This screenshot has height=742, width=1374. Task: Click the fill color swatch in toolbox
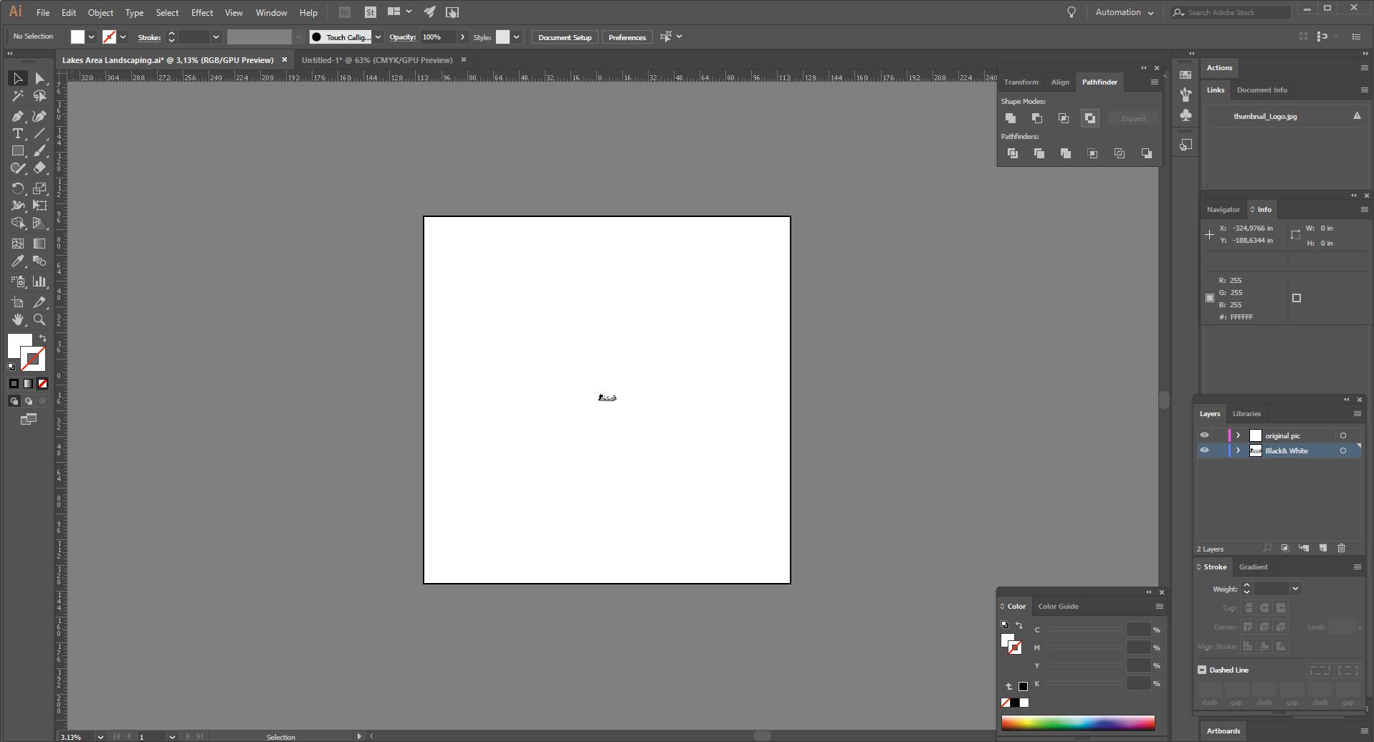[x=19, y=345]
